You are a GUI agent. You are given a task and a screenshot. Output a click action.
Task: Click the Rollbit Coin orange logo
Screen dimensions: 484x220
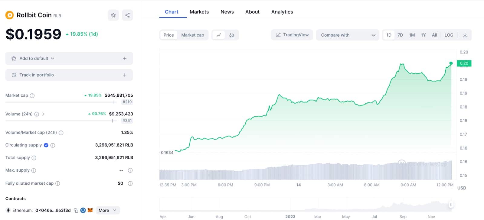tap(10, 15)
